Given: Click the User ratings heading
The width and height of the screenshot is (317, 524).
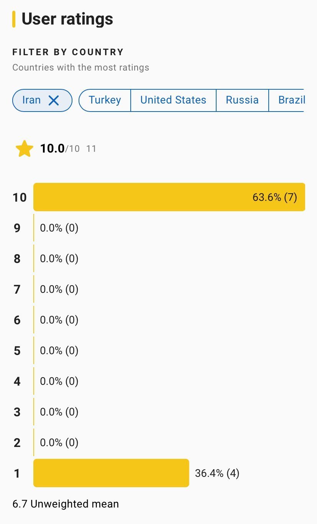Looking at the screenshot, I should coord(67,19).
